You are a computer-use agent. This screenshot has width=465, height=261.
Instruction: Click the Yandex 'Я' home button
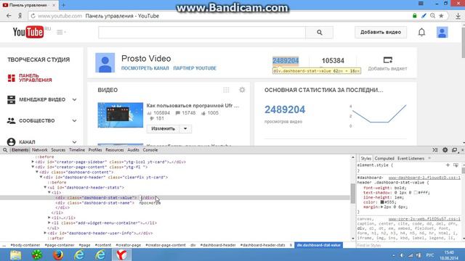[20, 16]
